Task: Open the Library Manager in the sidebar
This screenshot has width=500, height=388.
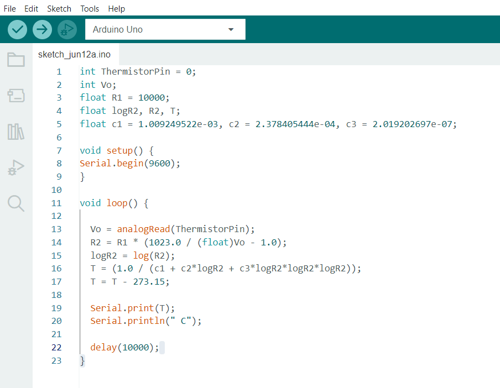Action: click(x=15, y=132)
